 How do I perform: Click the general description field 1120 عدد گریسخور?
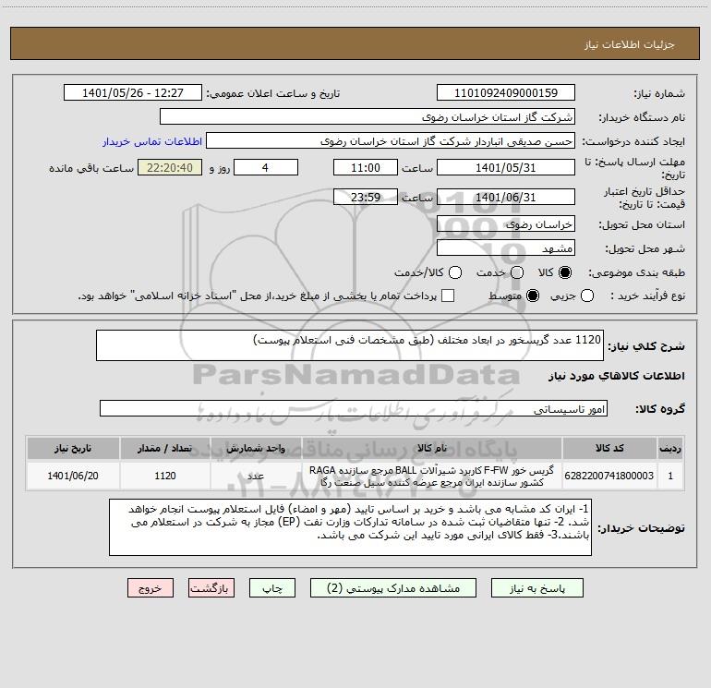pyautogui.click(x=350, y=345)
